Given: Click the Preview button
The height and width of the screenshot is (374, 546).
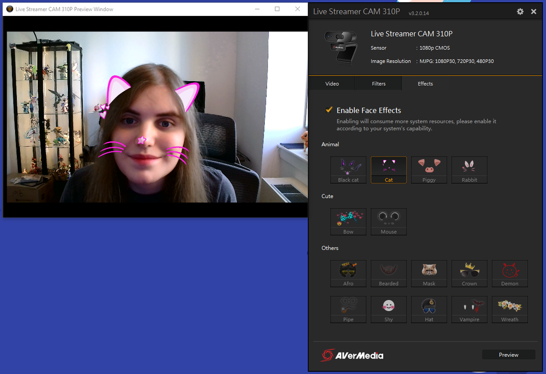Looking at the screenshot, I should click(x=508, y=355).
